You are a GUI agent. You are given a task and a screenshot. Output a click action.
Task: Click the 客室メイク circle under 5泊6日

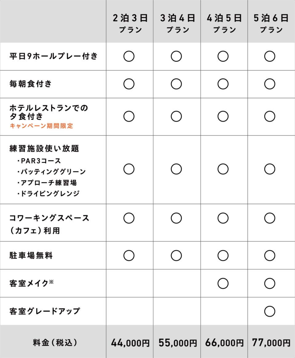tap(269, 283)
